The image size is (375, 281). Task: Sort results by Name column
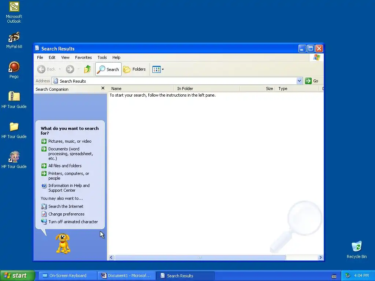pos(141,89)
